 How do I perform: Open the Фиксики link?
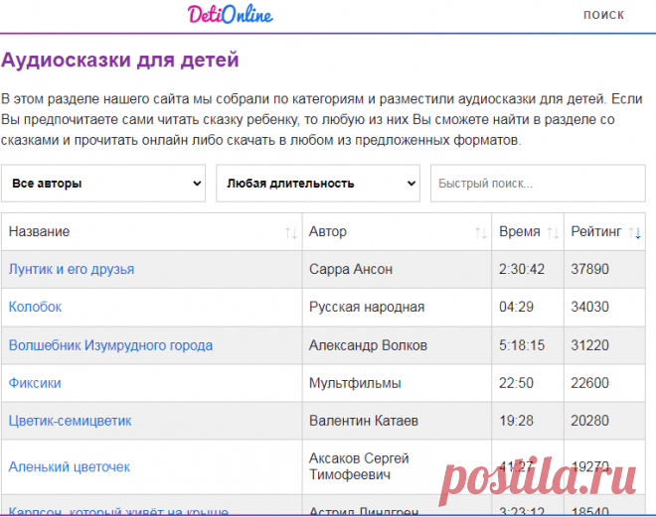(x=35, y=383)
